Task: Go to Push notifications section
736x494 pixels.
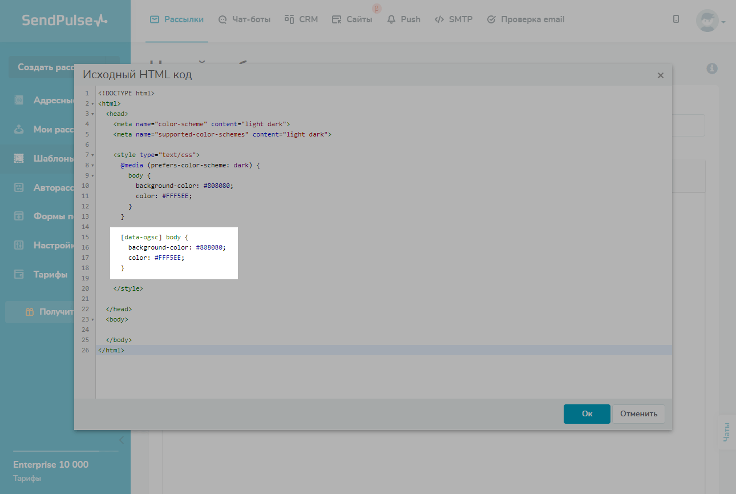Action: [x=403, y=19]
